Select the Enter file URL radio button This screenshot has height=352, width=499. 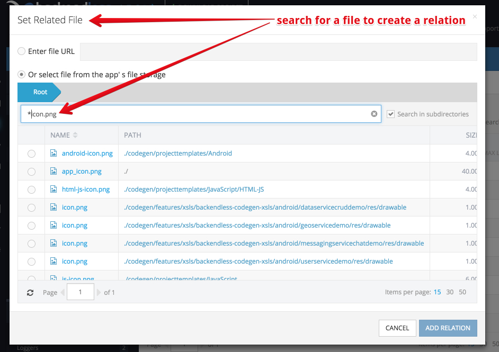pyautogui.click(x=21, y=51)
